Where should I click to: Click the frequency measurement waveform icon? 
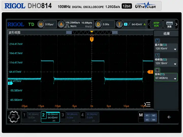tap(157, 70)
